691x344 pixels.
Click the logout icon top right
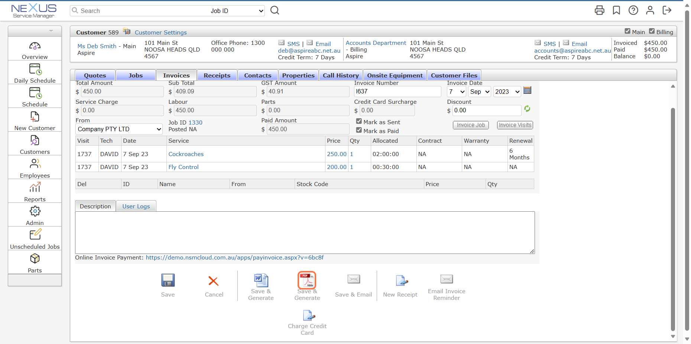click(x=667, y=10)
